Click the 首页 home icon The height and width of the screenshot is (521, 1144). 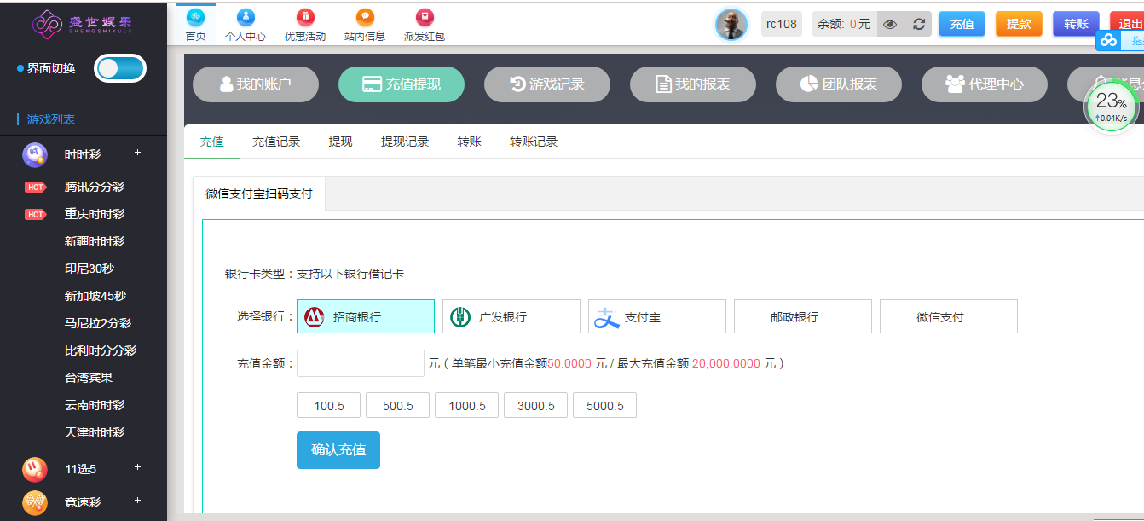pos(195,17)
